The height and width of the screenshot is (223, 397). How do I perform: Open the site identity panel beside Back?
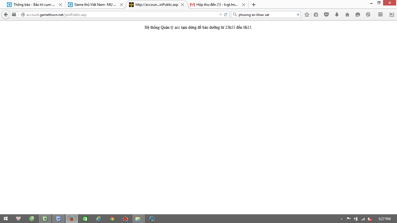14,15
